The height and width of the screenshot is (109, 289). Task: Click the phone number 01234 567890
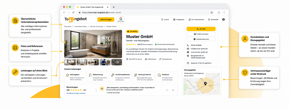point(196,45)
